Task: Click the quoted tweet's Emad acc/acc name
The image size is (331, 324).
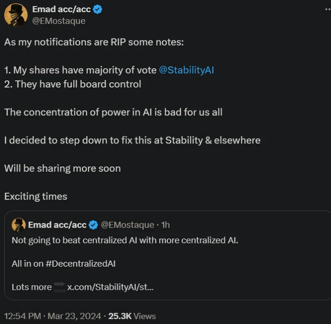Action: (x=57, y=225)
